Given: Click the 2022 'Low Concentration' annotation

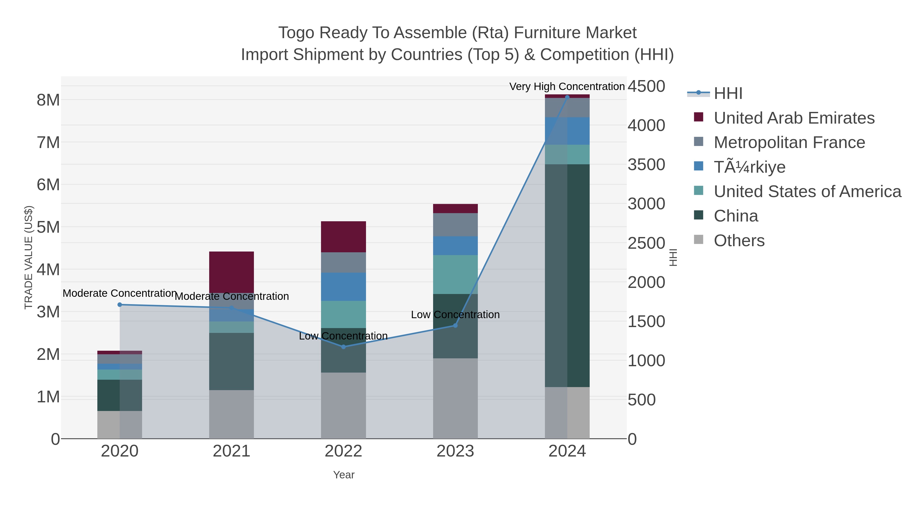Looking at the screenshot, I should [343, 336].
